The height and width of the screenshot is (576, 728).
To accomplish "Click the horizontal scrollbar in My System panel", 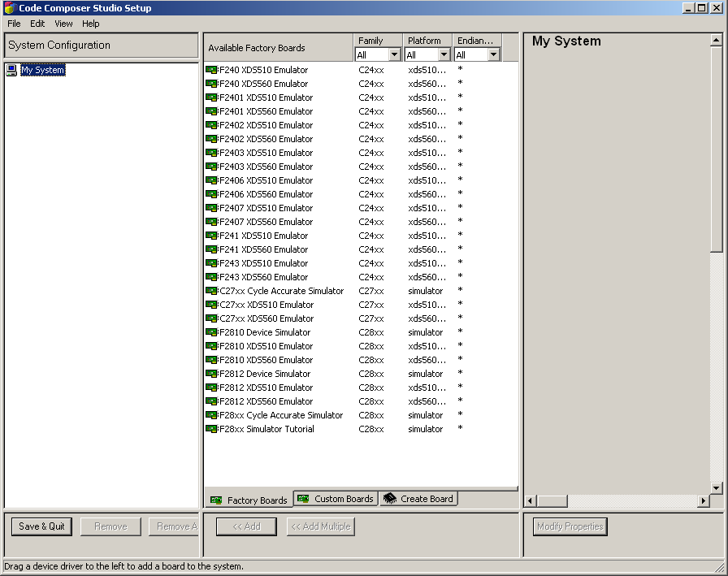I will coord(552,501).
